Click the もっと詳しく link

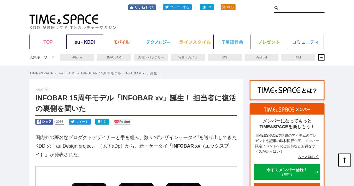point(308,157)
